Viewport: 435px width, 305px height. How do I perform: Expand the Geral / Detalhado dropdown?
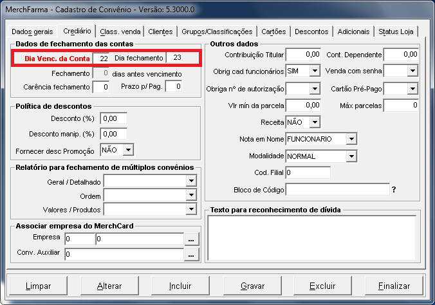tap(191, 181)
